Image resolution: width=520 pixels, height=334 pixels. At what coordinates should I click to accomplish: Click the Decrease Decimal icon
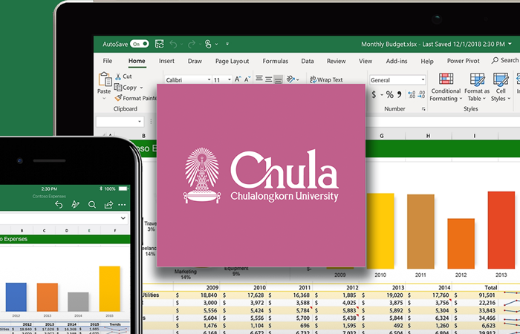421,95
